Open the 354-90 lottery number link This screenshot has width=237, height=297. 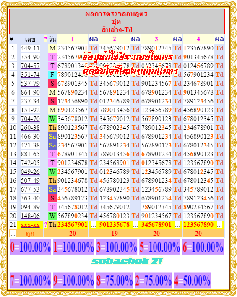[x=30, y=57]
